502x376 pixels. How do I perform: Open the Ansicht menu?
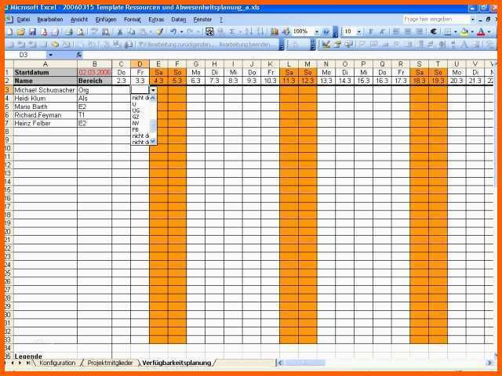[x=79, y=20]
